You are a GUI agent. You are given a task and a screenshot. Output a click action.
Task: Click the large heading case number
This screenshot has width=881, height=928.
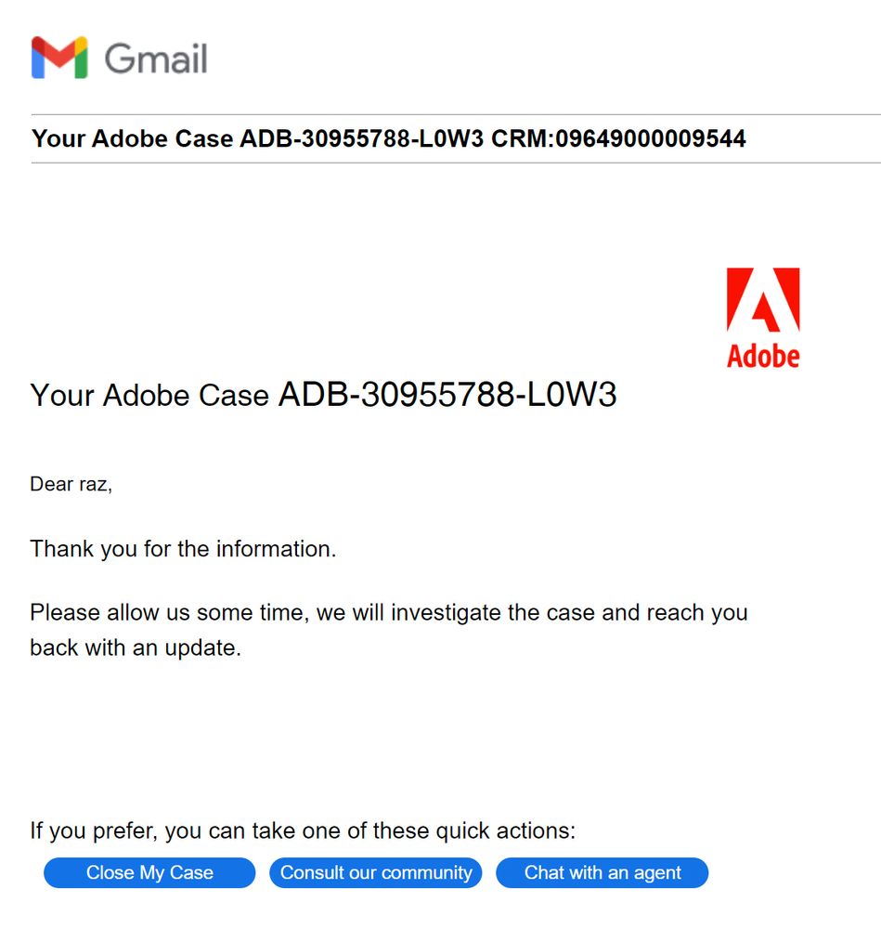pyautogui.click(x=447, y=396)
